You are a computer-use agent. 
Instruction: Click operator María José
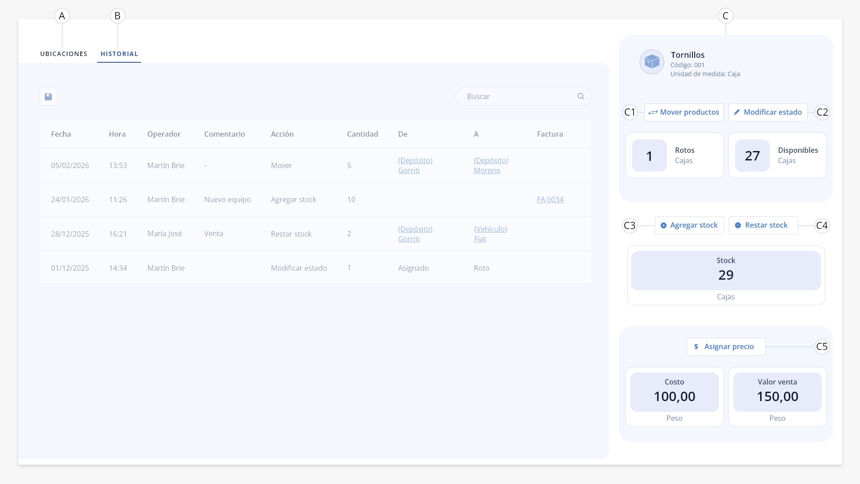[164, 233]
